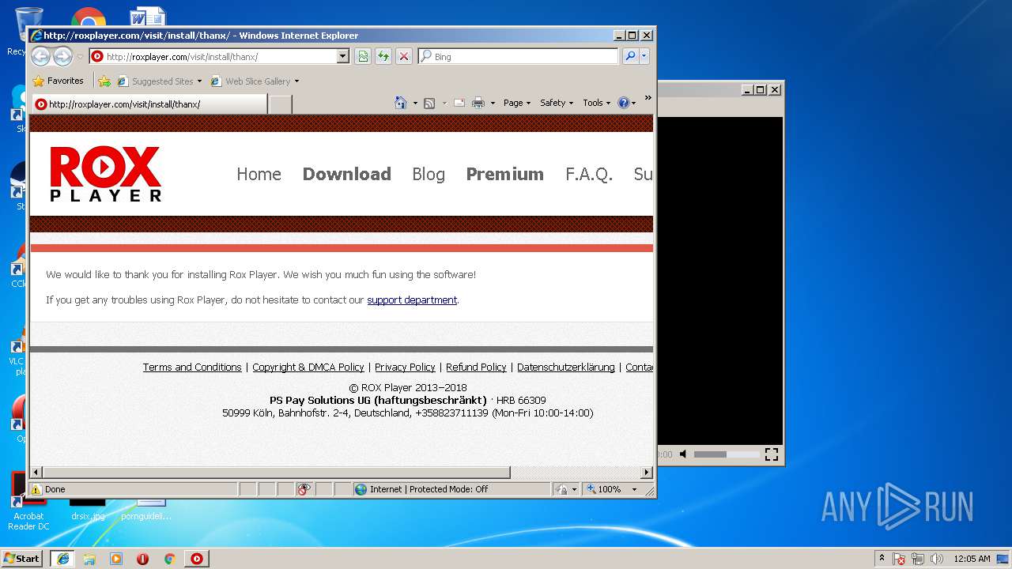Print the page with printer icon
The image size is (1012, 569).
pyautogui.click(x=478, y=103)
